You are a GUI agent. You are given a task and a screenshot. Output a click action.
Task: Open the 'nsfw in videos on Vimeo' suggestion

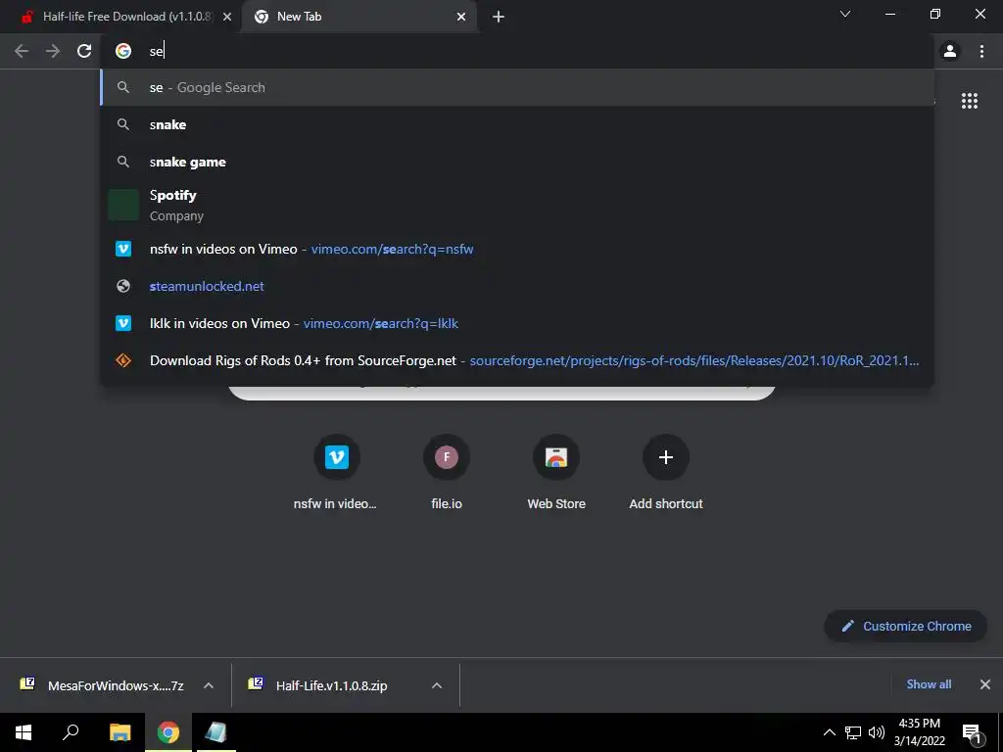coord(517,249)
